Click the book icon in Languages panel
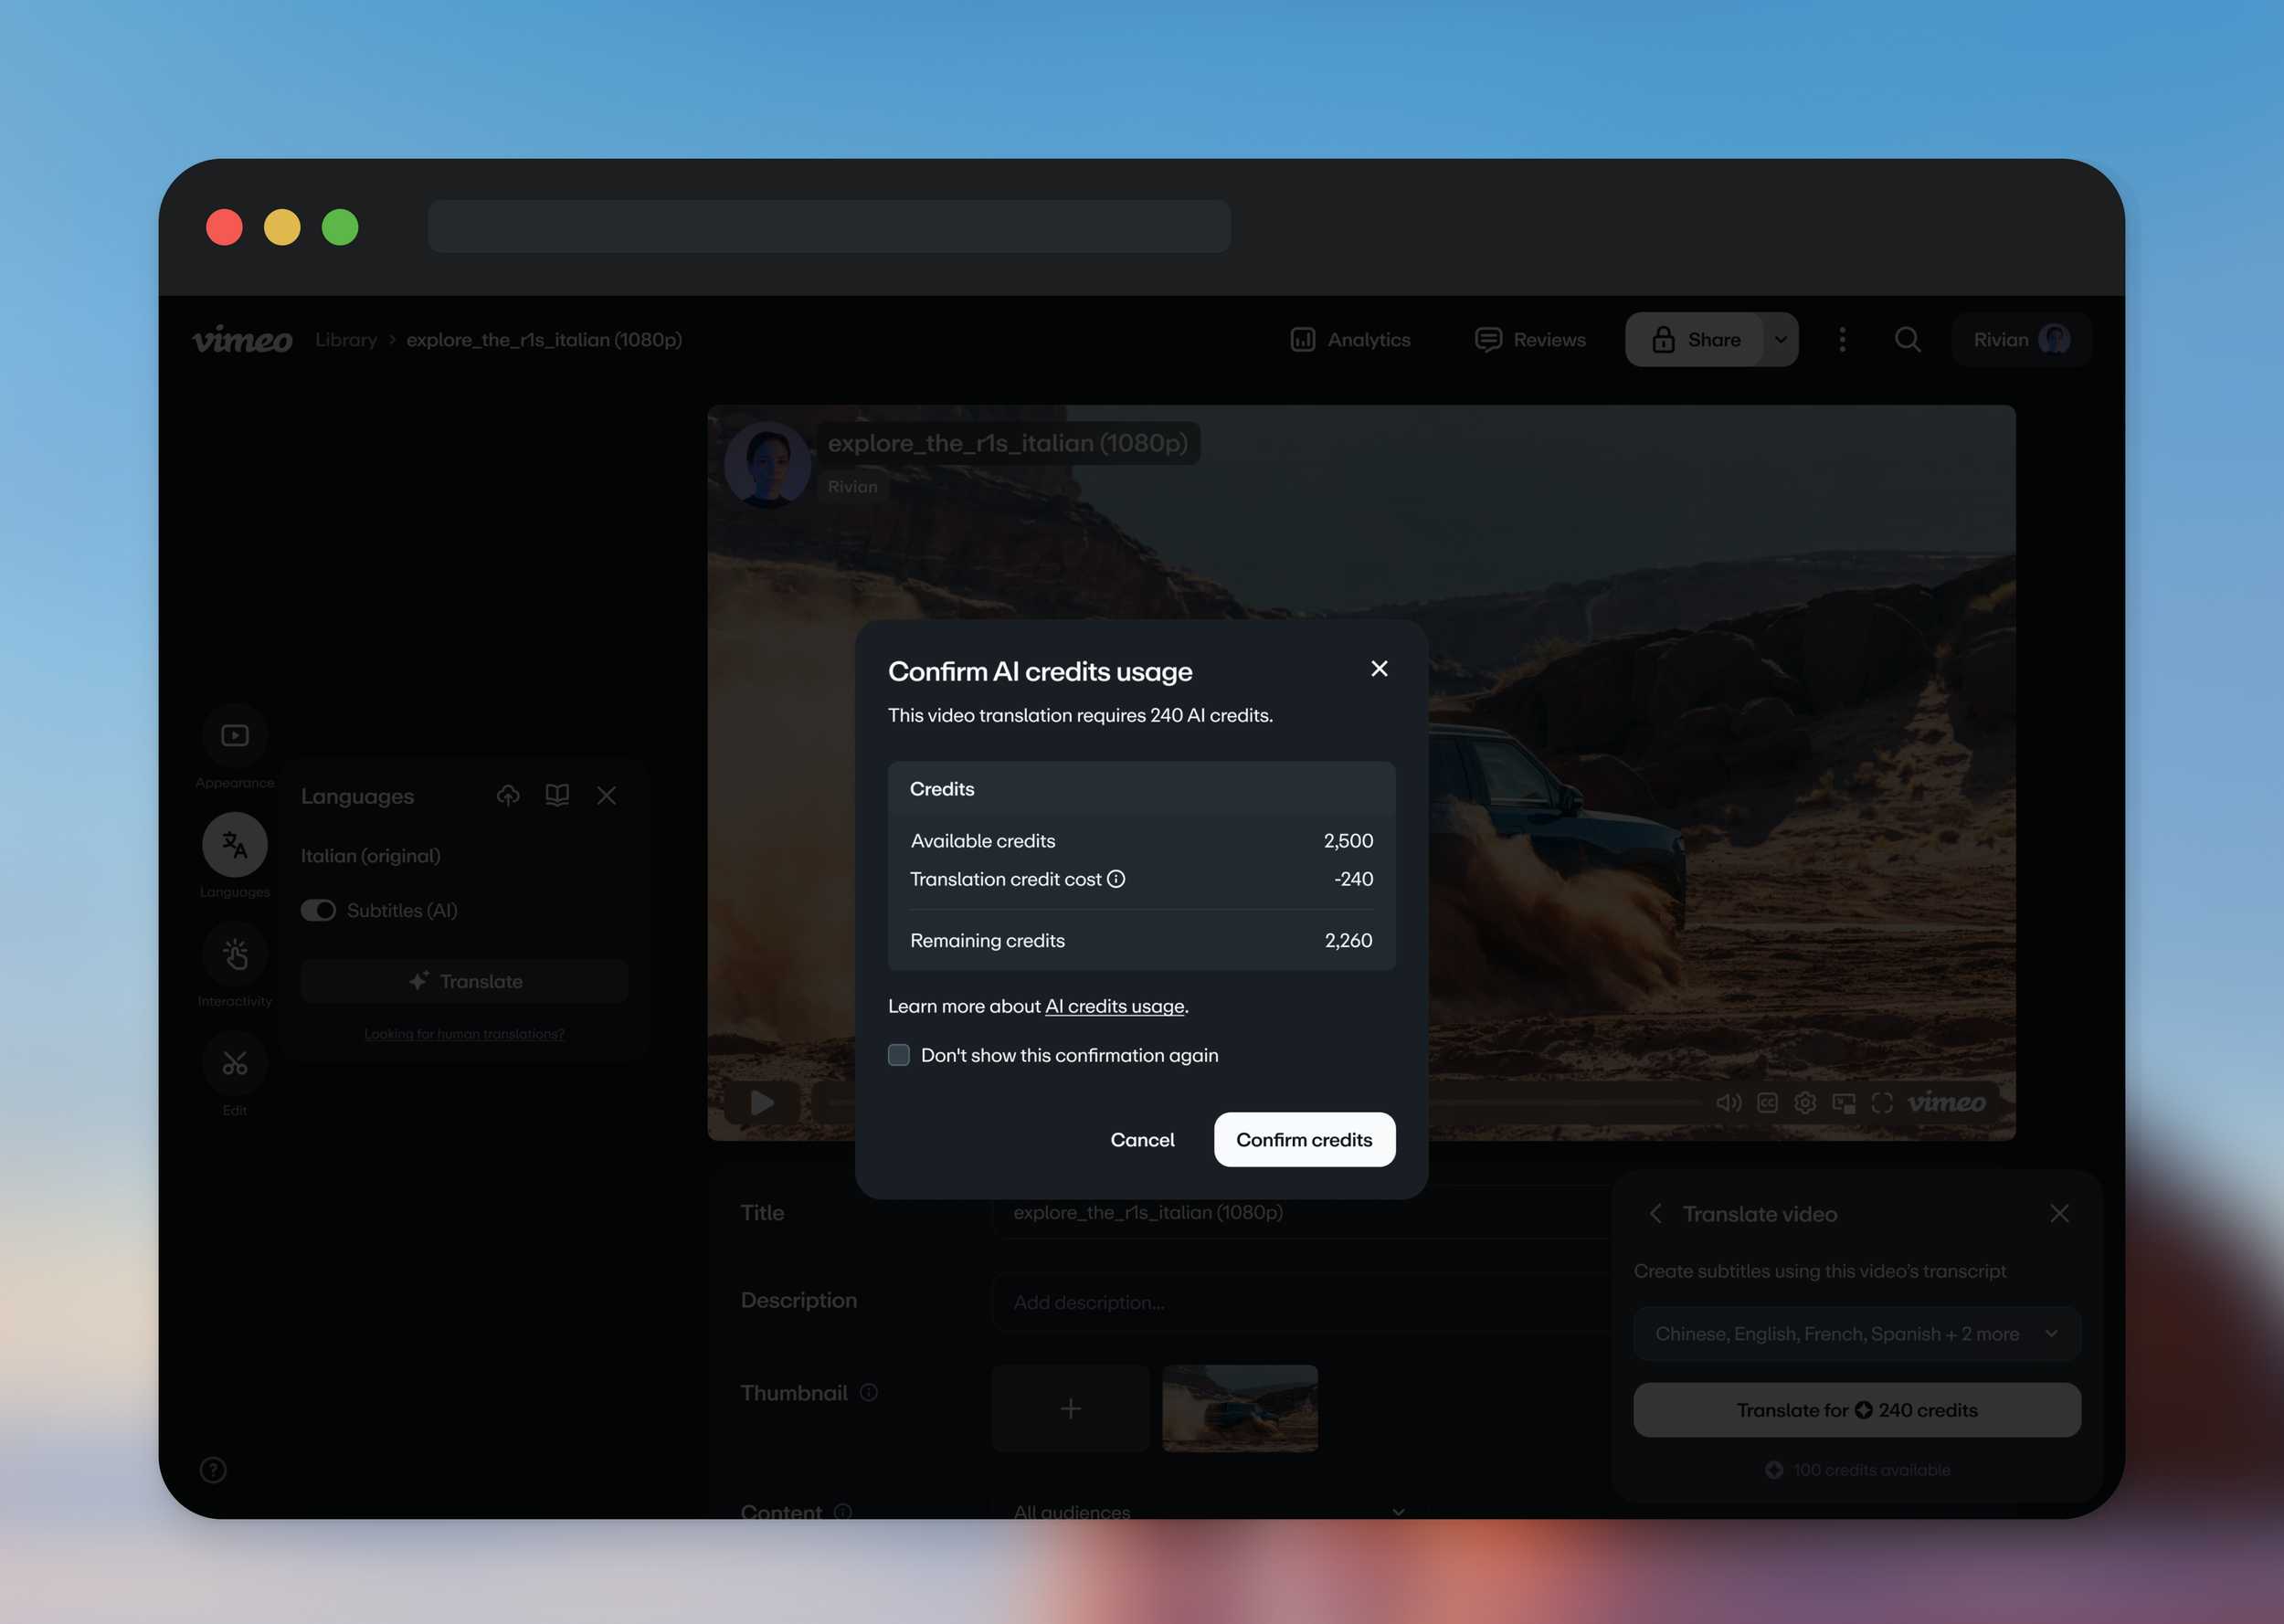 [557, 795]
